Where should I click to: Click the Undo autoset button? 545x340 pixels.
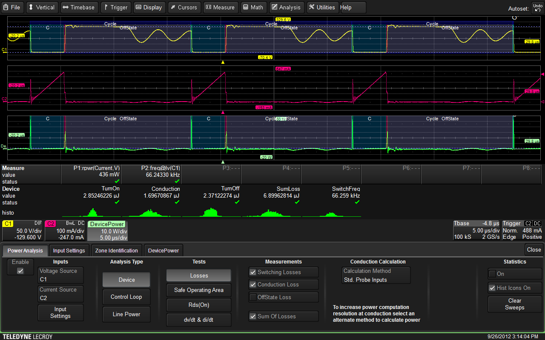pos(538,8)
